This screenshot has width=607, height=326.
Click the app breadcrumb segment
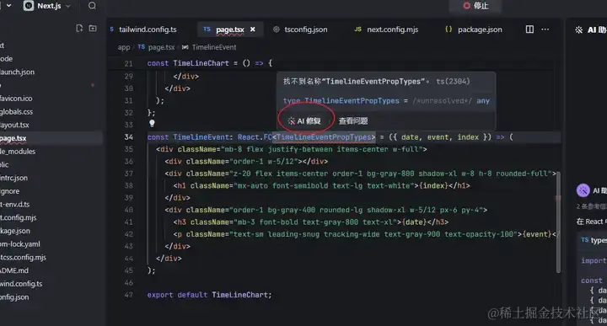(x=124, y=47)
